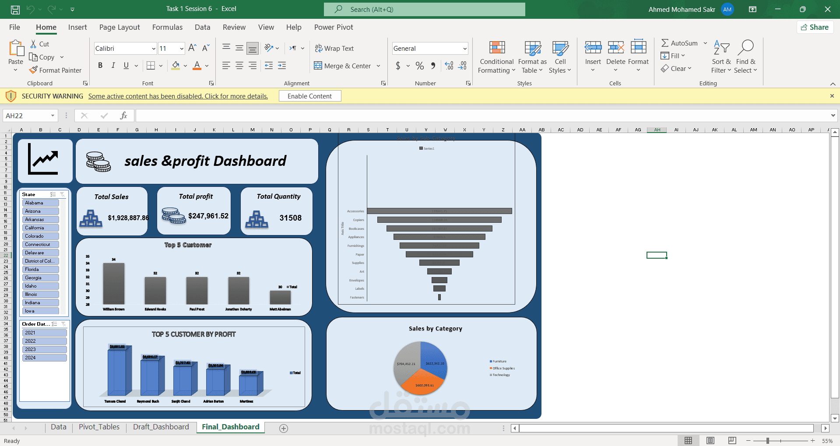
Task: Open the Font size dropdown
Action: 182,49
